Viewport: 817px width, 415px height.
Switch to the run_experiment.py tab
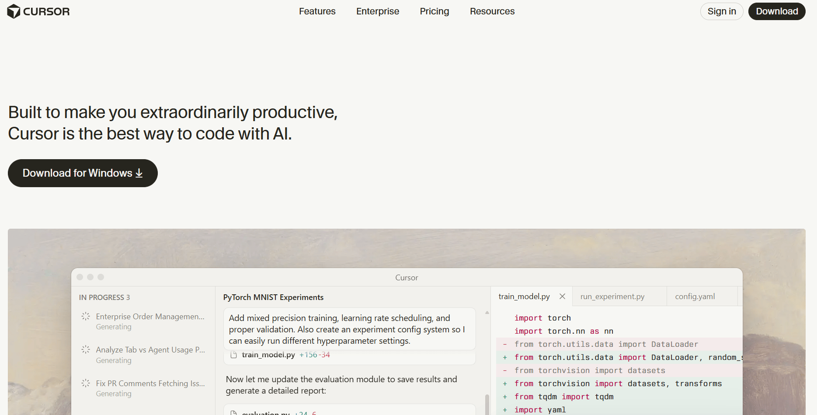point(612,296)
